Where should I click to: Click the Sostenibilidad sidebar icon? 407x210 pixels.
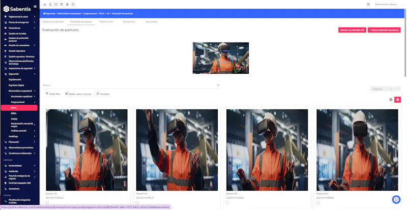click(6, 166)
